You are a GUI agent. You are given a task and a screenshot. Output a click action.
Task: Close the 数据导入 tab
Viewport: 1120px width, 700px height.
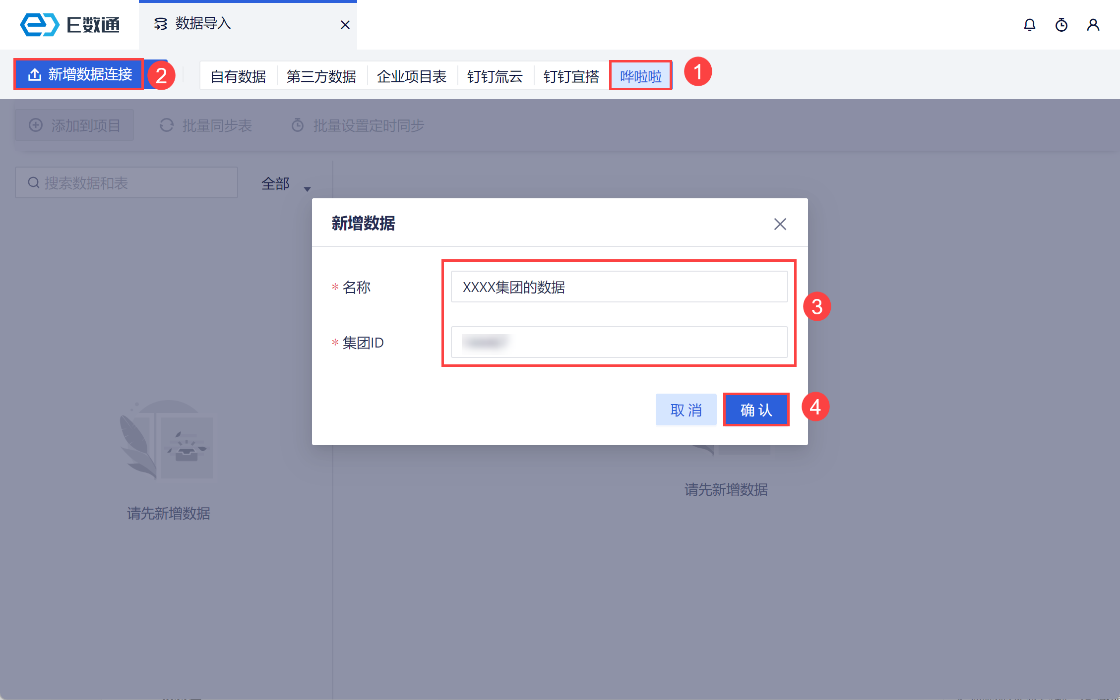click(345, 25)
